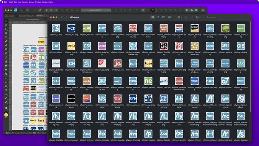Image resolution: width=259 pixels, height=146 pixels.
Task: Click the sillyicon_css.png file name
Action: pos(87,52)
